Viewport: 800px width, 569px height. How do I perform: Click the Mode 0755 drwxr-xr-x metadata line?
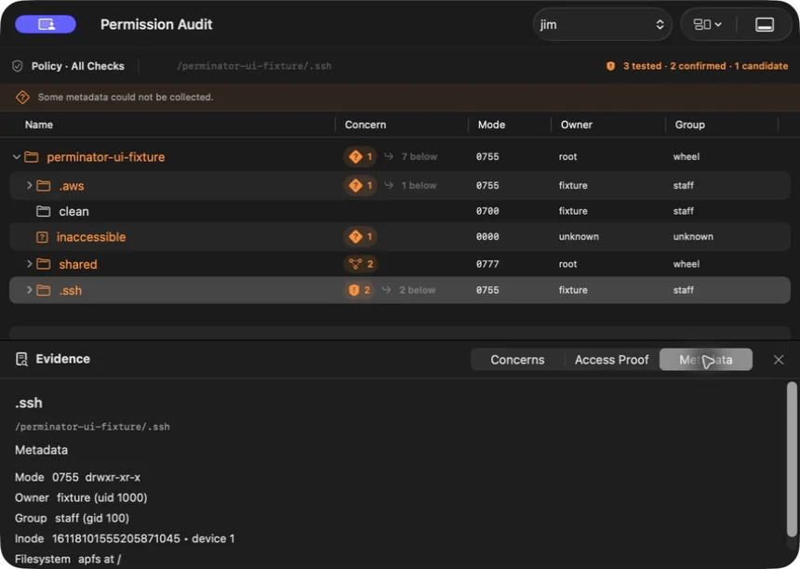pyautogui.click(x=77, y=477)
